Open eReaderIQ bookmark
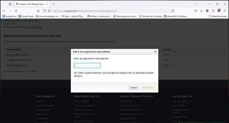 [176, 16]
